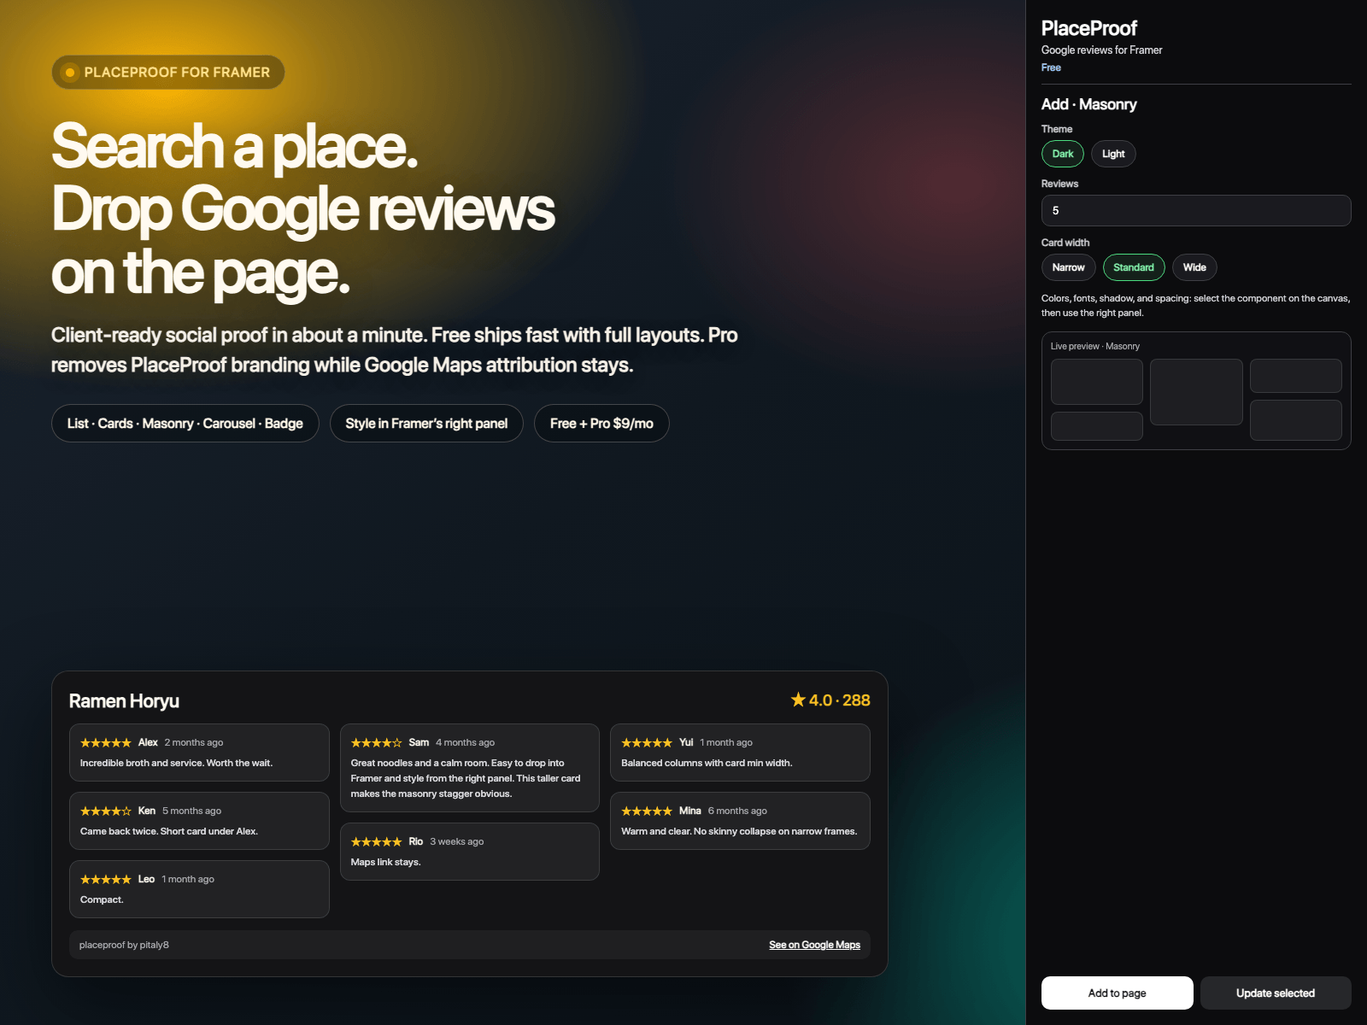
Task: Click reviewer name Rio
Action: [416, 841]
